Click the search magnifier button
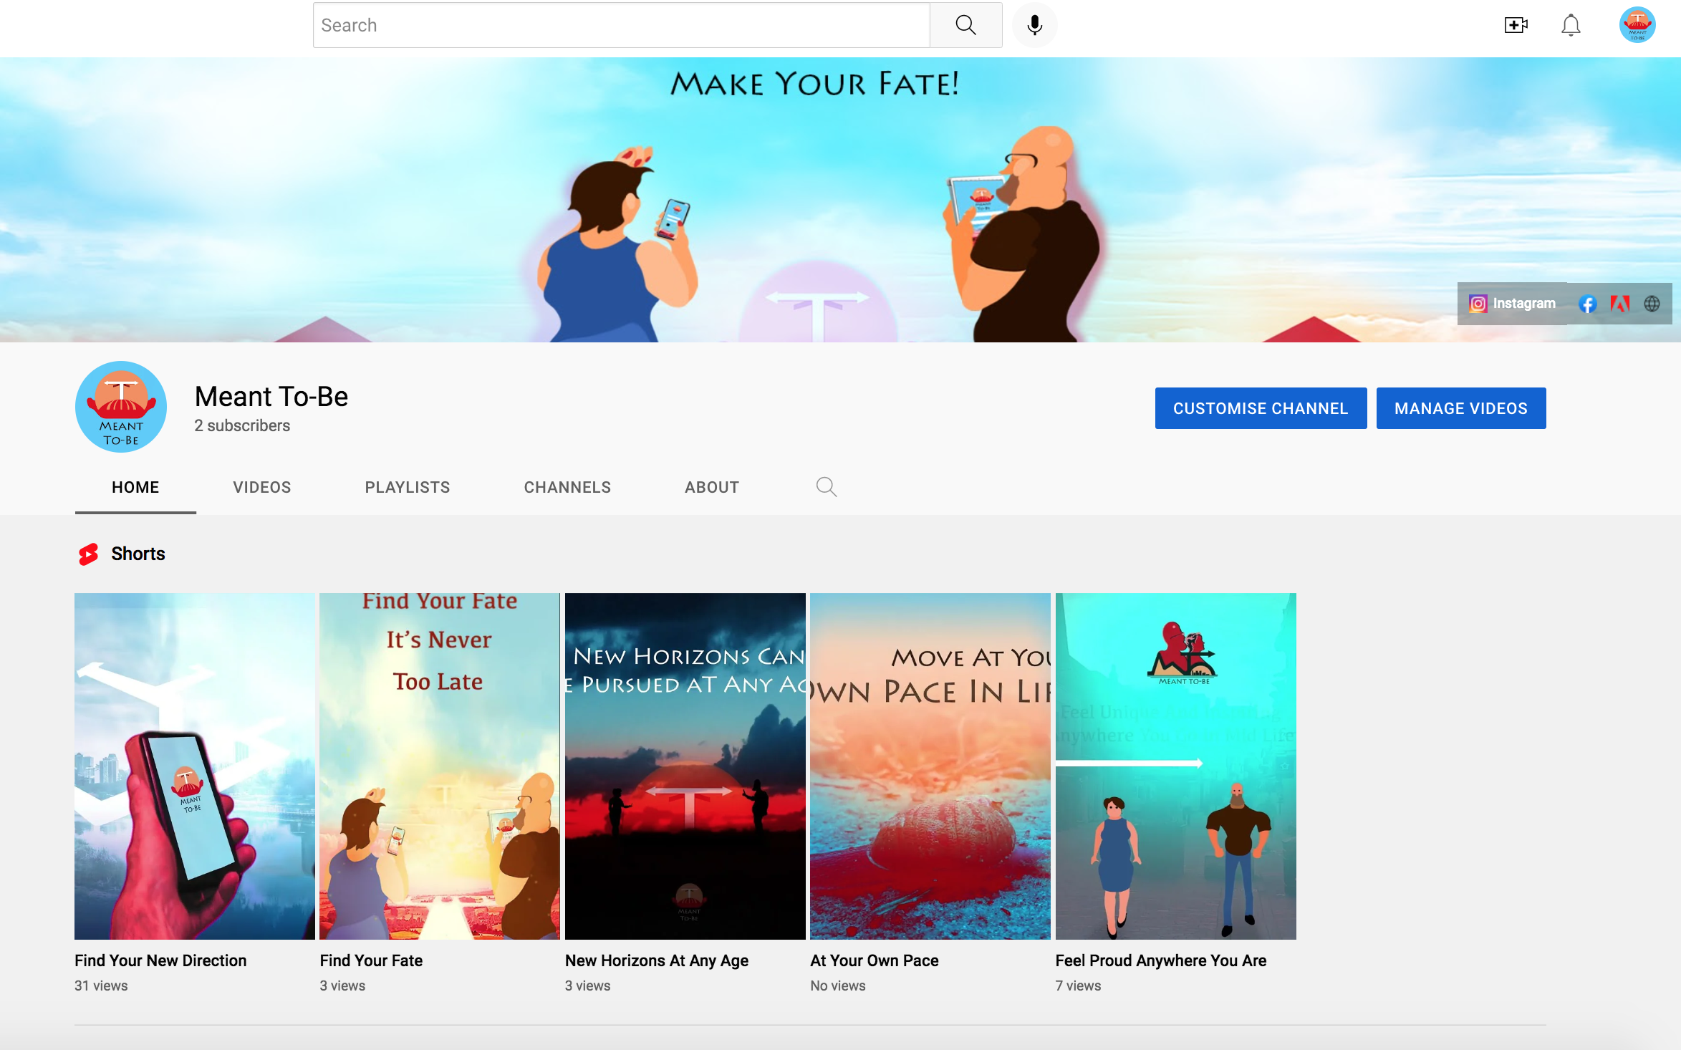 click(965, 25)
